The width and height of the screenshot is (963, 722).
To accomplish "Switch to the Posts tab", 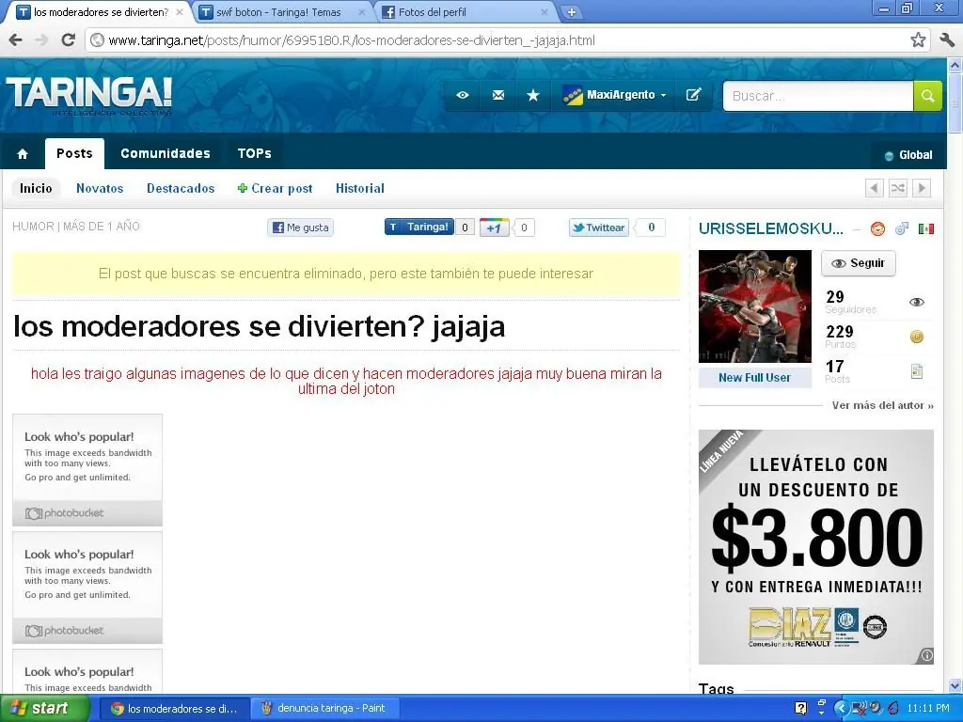I will click(74, 153).
